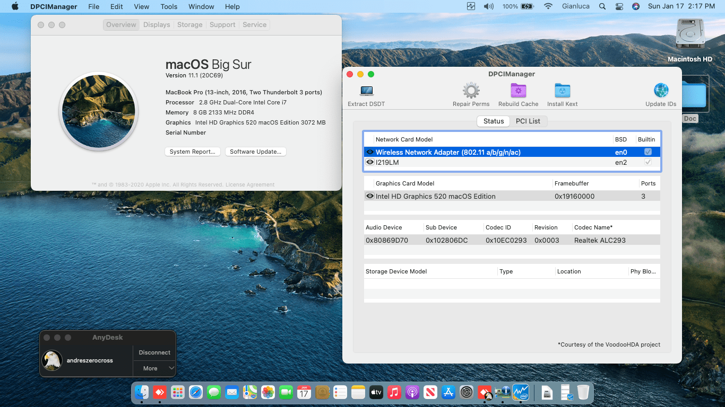Launch Photos from the Dock
Viewport: 725px width, 407px height.
click(268, 392)
